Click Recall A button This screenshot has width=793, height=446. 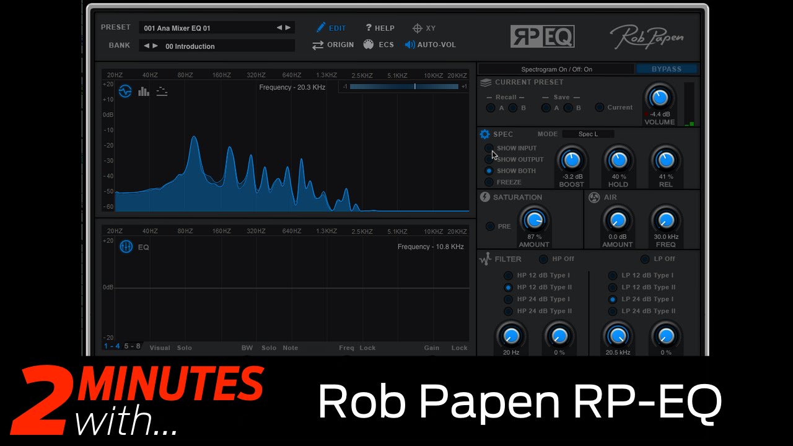(x=491, y=108)
